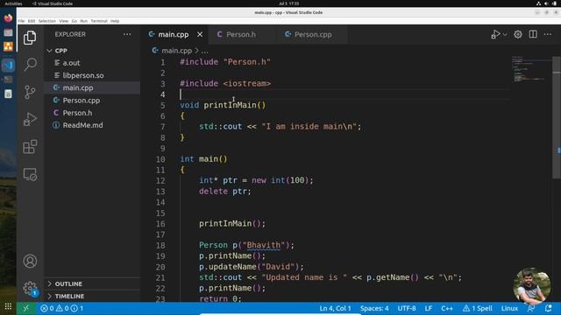561x315 pixels.
Task: Open Activities in the top bar
Action: tap(13, 3)
